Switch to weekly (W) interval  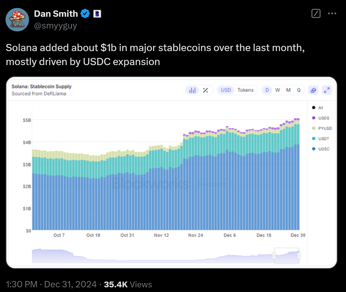pyautogui.click(x=278, y=90)
